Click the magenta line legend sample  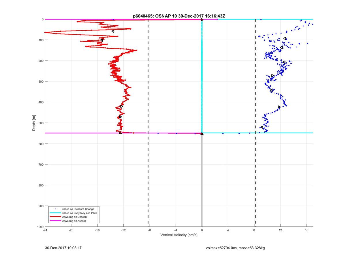55,221
